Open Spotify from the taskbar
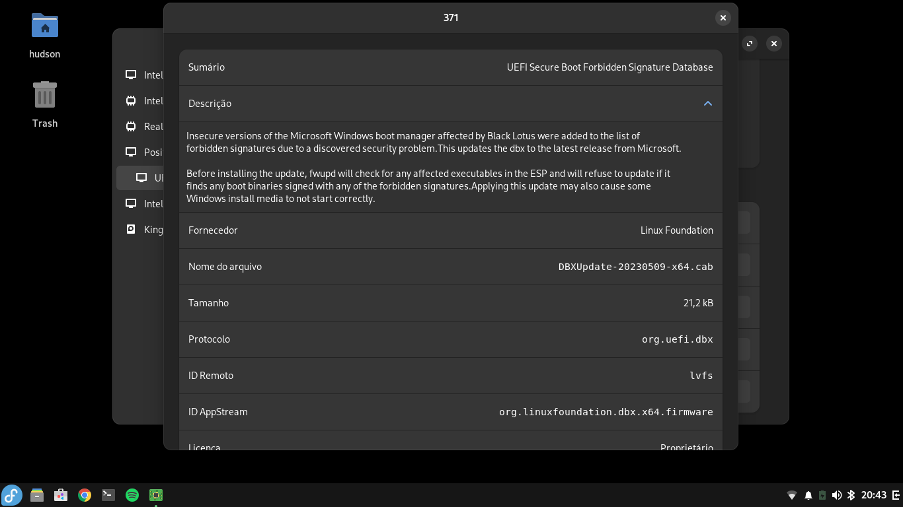This screenshot has height=507, width=903. pos(132,495)
